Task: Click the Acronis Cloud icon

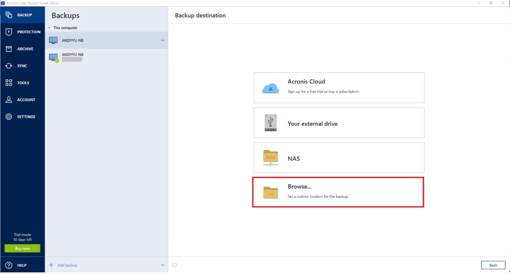Action: coord(271,89)
